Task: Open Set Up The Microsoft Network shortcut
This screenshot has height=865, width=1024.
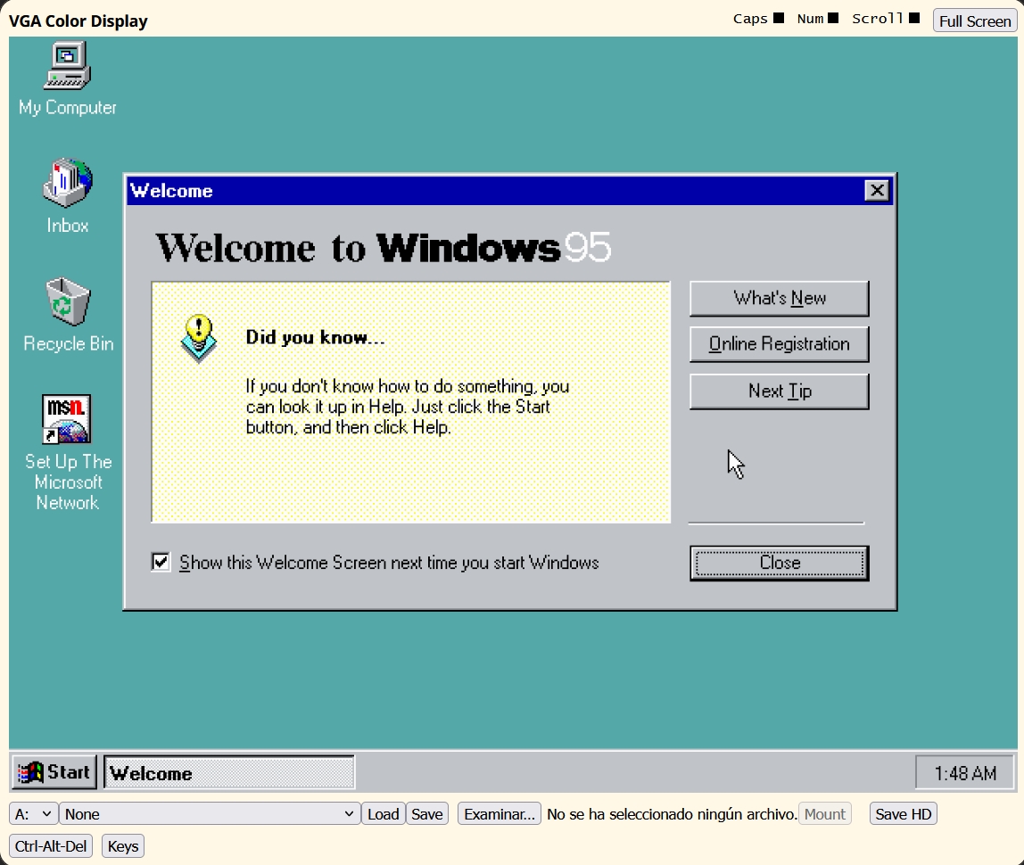Action: [68, 420]
